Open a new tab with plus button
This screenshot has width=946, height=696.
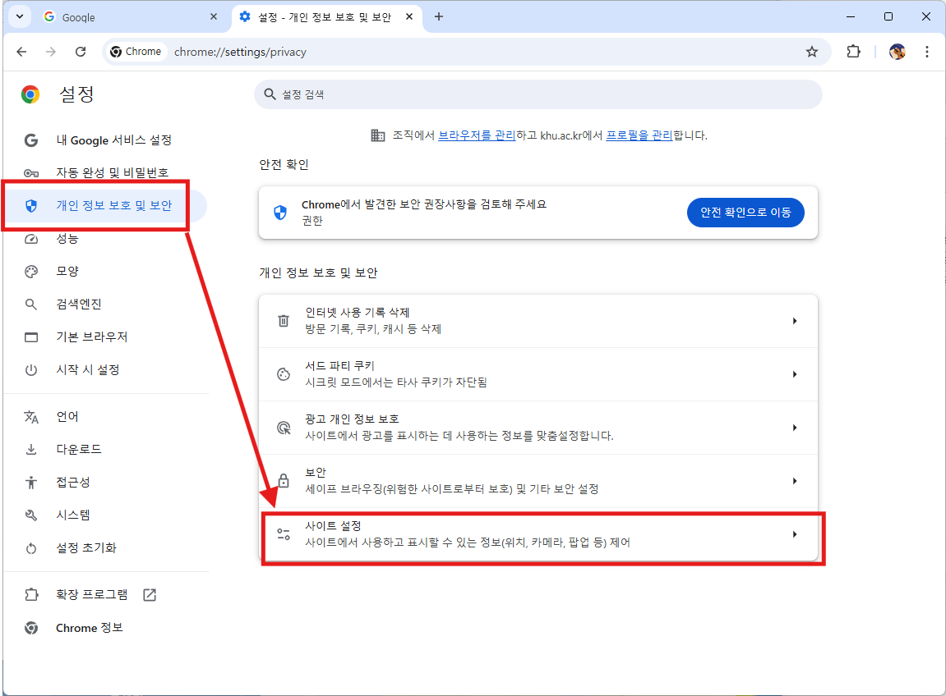click(x=439, y=16)
